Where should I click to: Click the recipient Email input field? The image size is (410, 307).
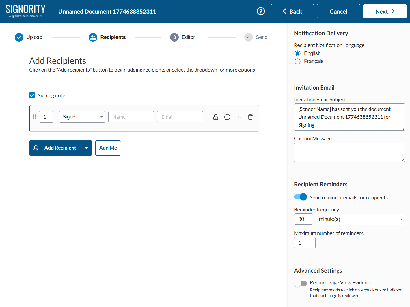[180, 117]
